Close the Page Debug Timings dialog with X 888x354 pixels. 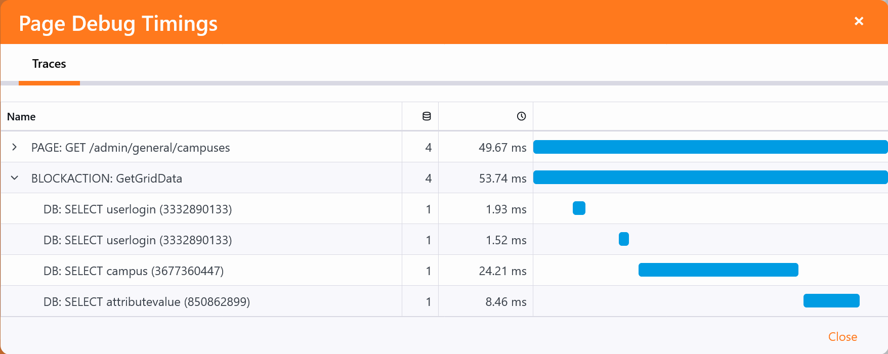coord(859,21)
